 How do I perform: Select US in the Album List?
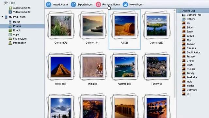coord(188,94)
